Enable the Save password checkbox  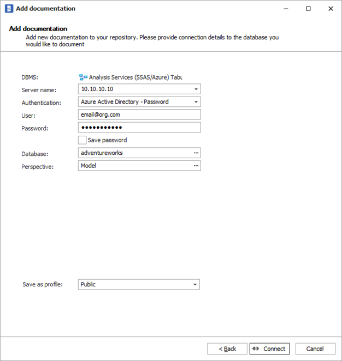pyautogui.click(x=82, y=140)
